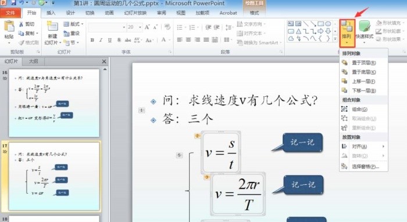
Task: Choose Send to Back (置于底层) in menu
Action: pos(363,72)
